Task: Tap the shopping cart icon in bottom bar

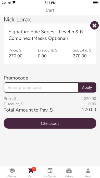Action: [x=31, y=171]
